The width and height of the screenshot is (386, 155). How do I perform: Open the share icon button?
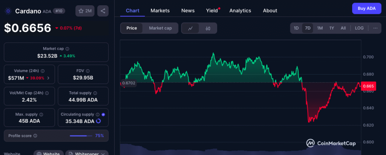[103, 11]
